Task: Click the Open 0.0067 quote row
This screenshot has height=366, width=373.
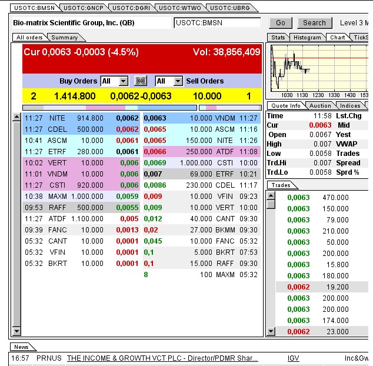Action: tap(299, 134)
